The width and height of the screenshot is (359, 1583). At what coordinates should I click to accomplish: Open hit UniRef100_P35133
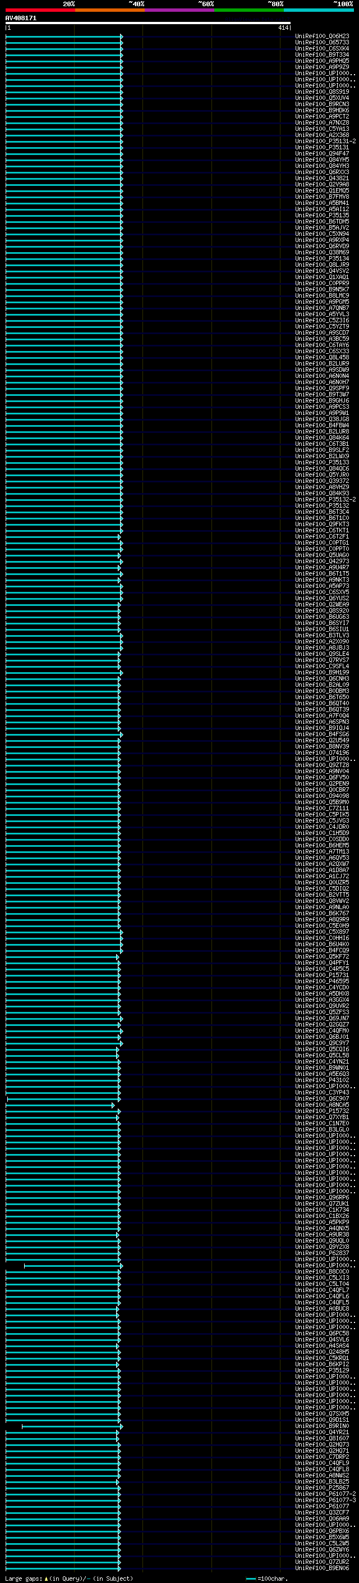coord(322,462)
